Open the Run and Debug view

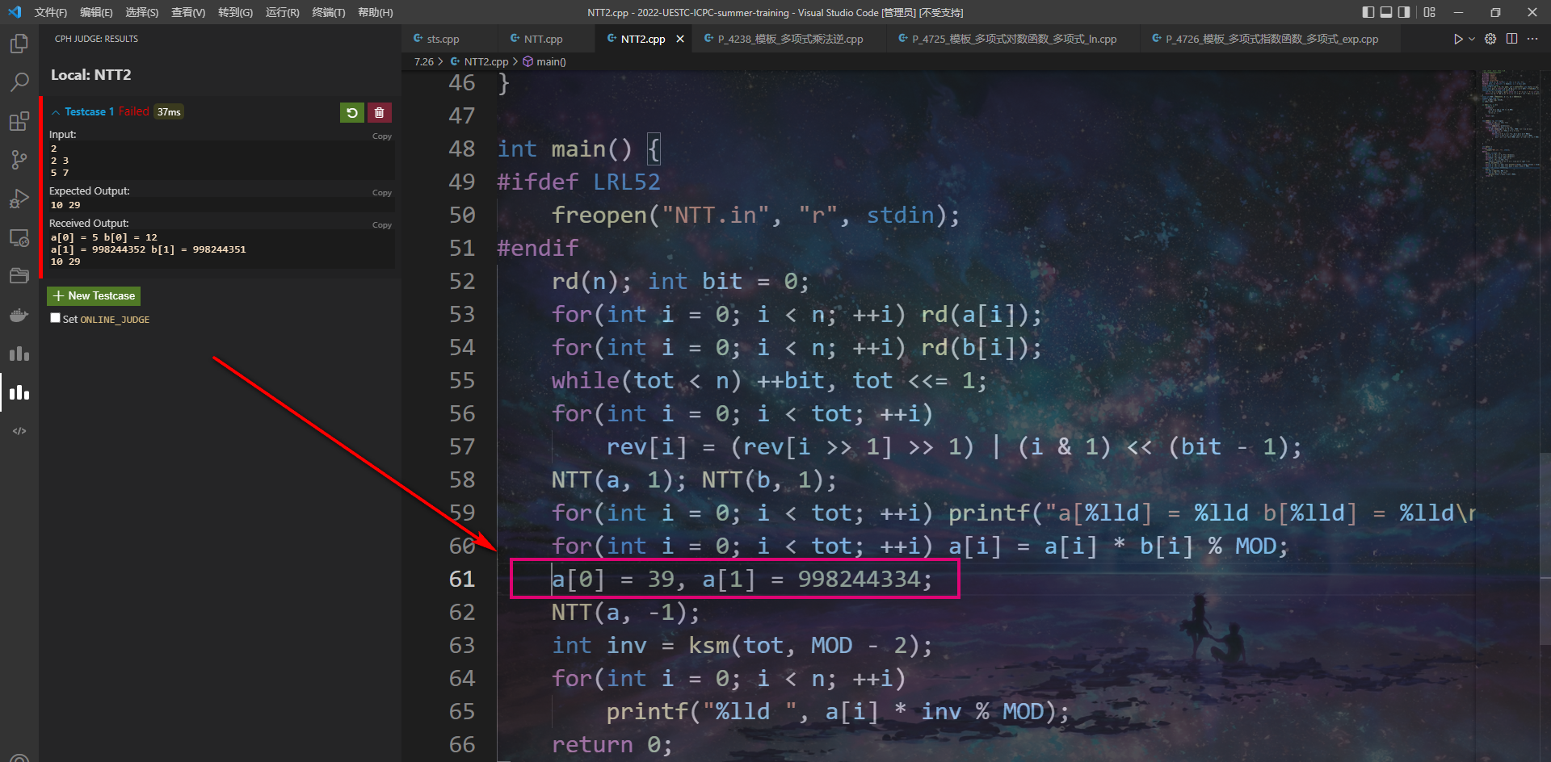pyautogui.click(x=19, y=199)
